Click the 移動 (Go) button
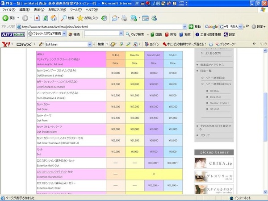The image size is (268, 201). click(195, 26)
